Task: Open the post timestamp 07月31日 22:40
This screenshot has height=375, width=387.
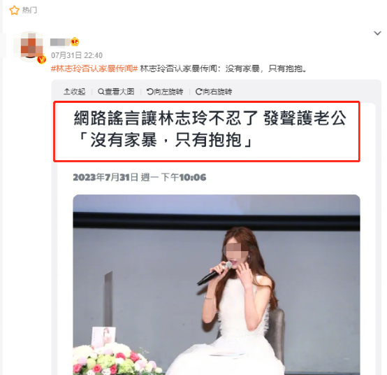Action: [77, 55]
